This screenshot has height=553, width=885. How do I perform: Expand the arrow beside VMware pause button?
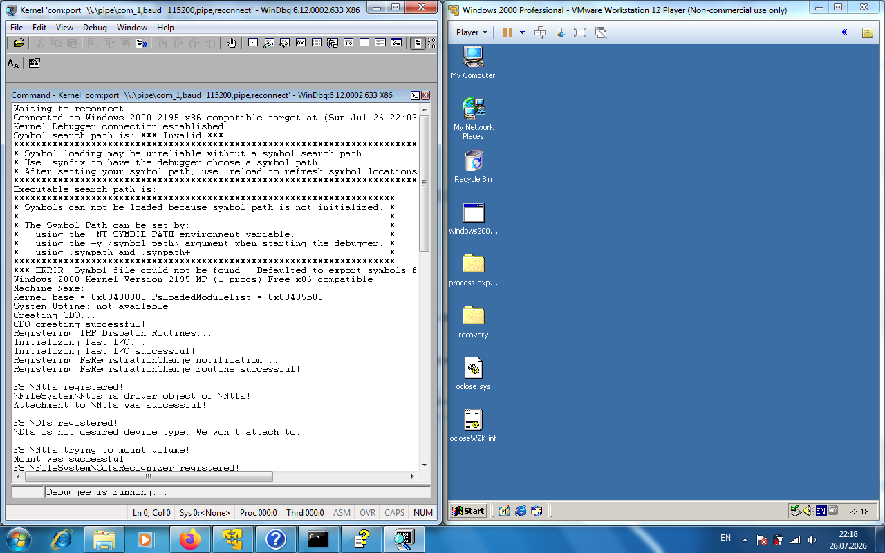click(522, 32)
